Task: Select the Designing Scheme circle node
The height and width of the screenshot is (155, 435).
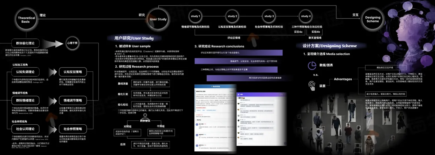Action: click(x=373, y=19)
